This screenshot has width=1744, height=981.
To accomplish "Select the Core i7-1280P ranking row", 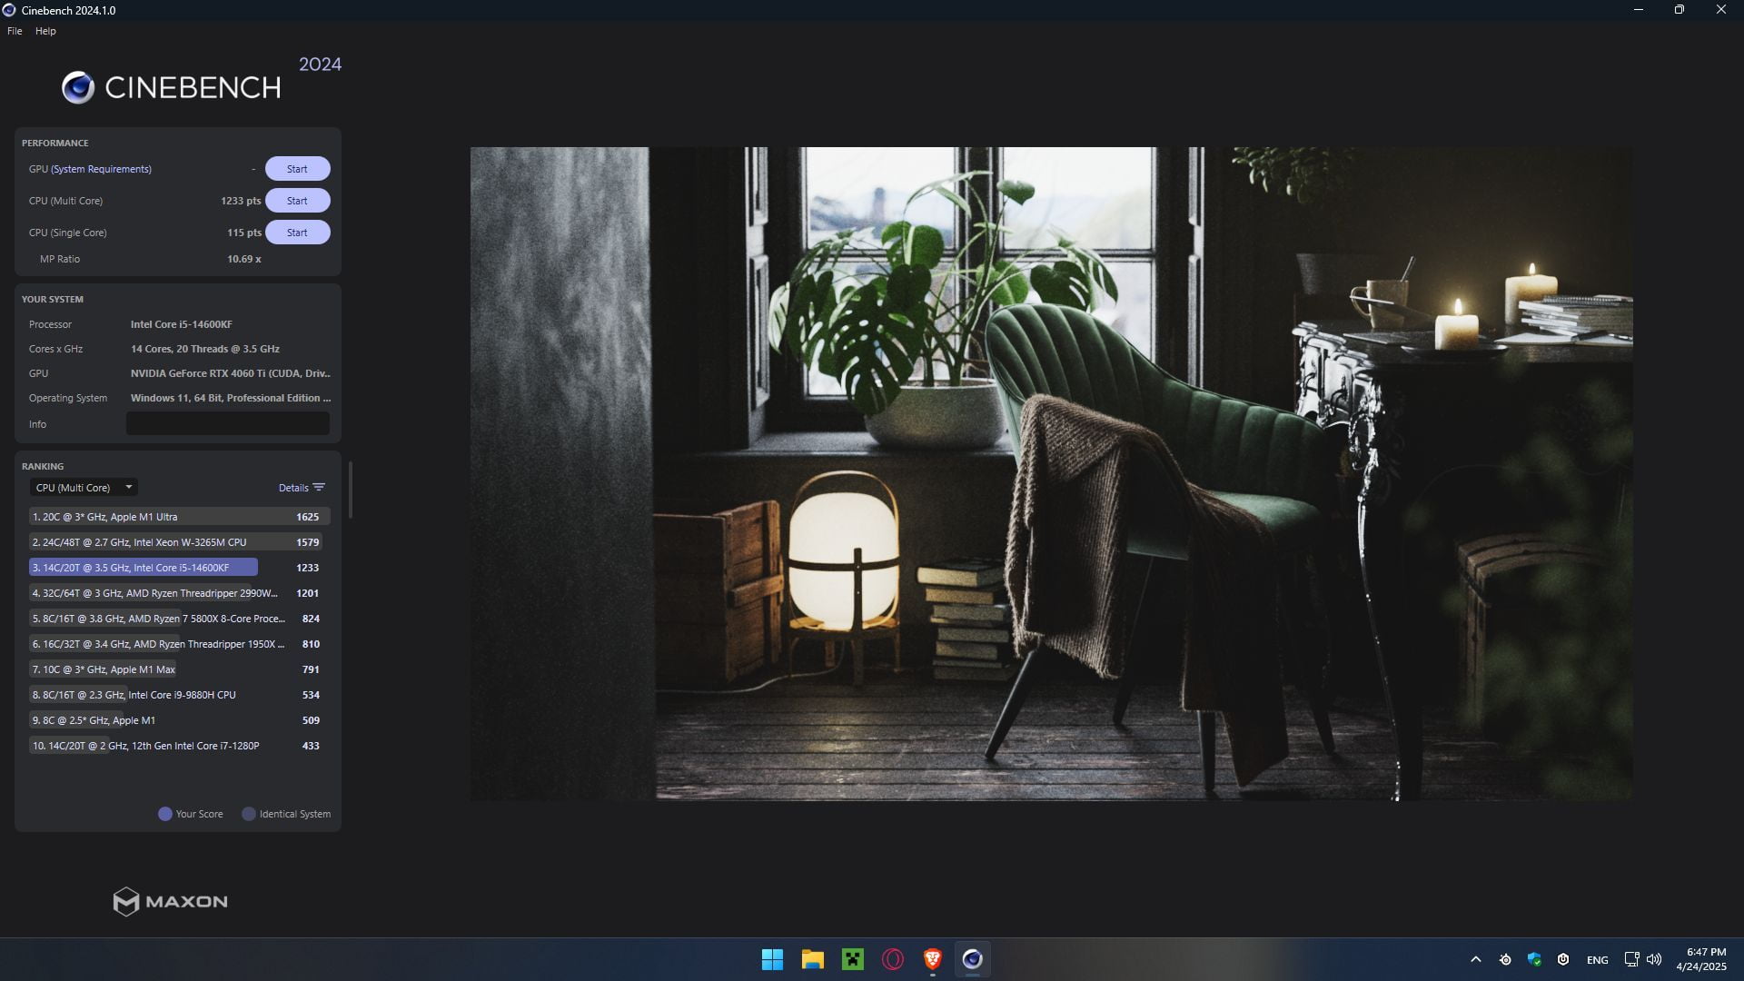I will 178,746.
